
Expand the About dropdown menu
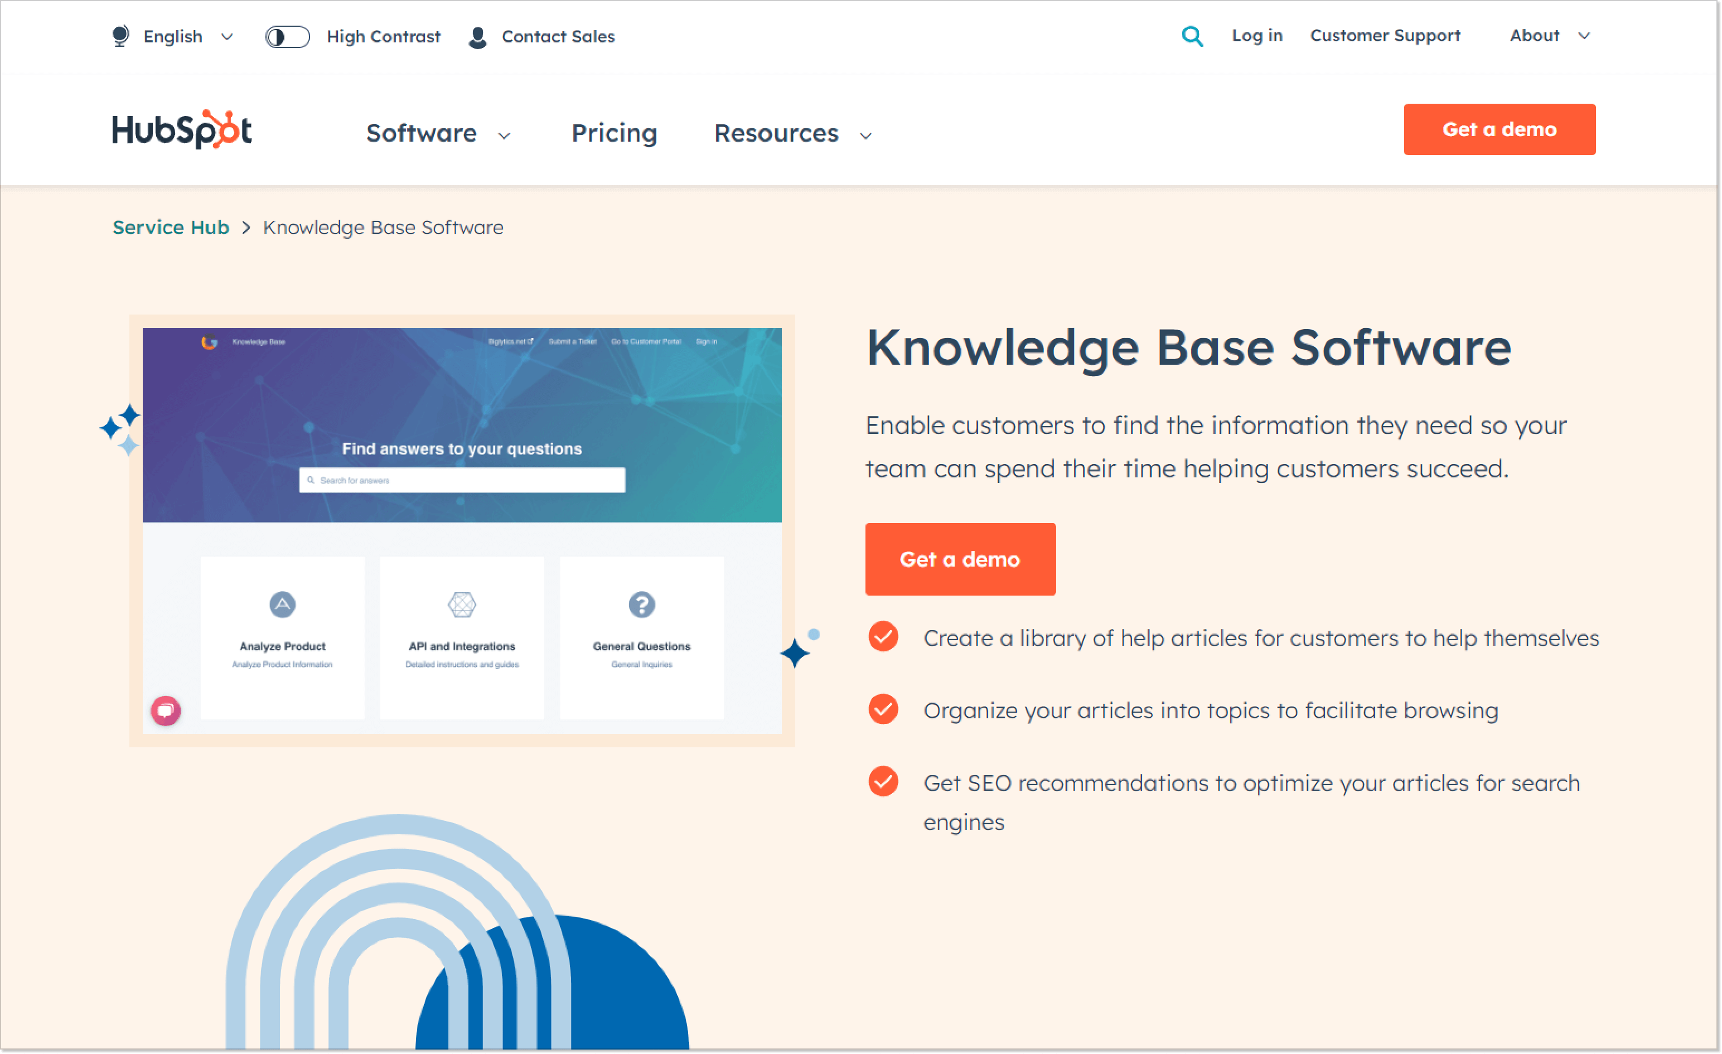1547,36
